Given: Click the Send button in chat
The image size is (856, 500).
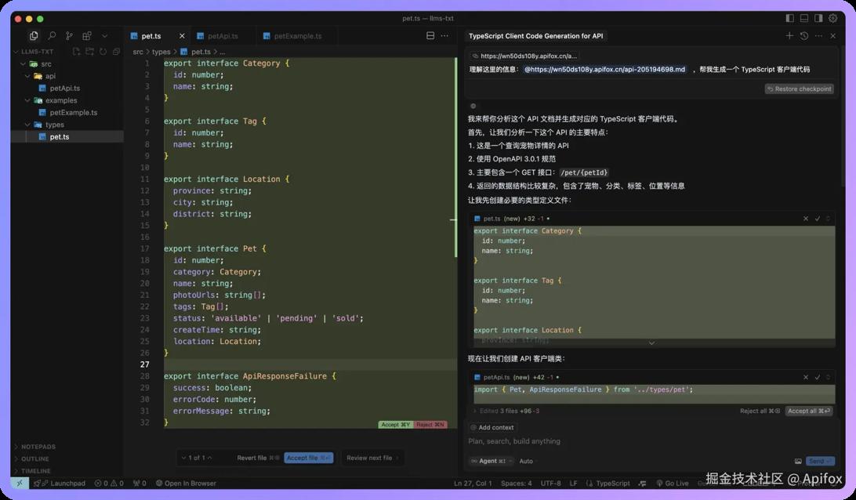Looking at the screenshot, I should 819,462.
